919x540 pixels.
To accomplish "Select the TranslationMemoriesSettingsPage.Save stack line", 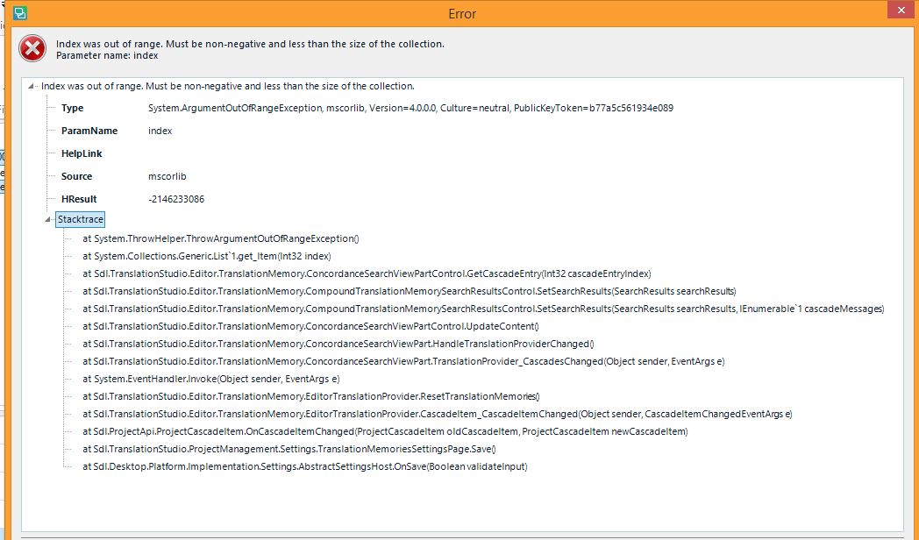I will [x=289, y=450].
